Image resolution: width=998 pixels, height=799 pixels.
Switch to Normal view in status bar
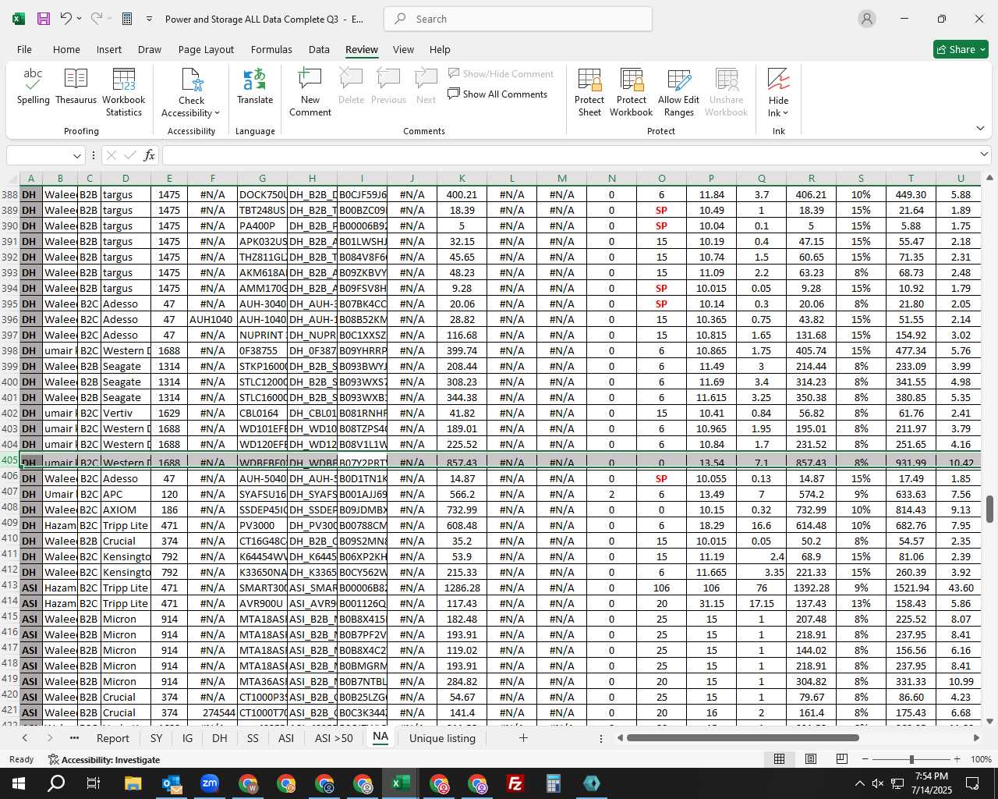coord(779,759)
